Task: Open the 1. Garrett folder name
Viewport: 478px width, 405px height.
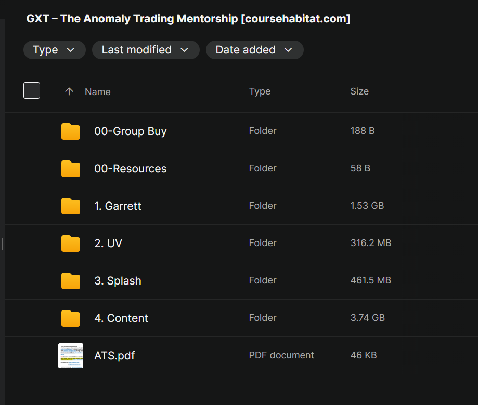Action: pyautogui.click(x=118, y=206)
